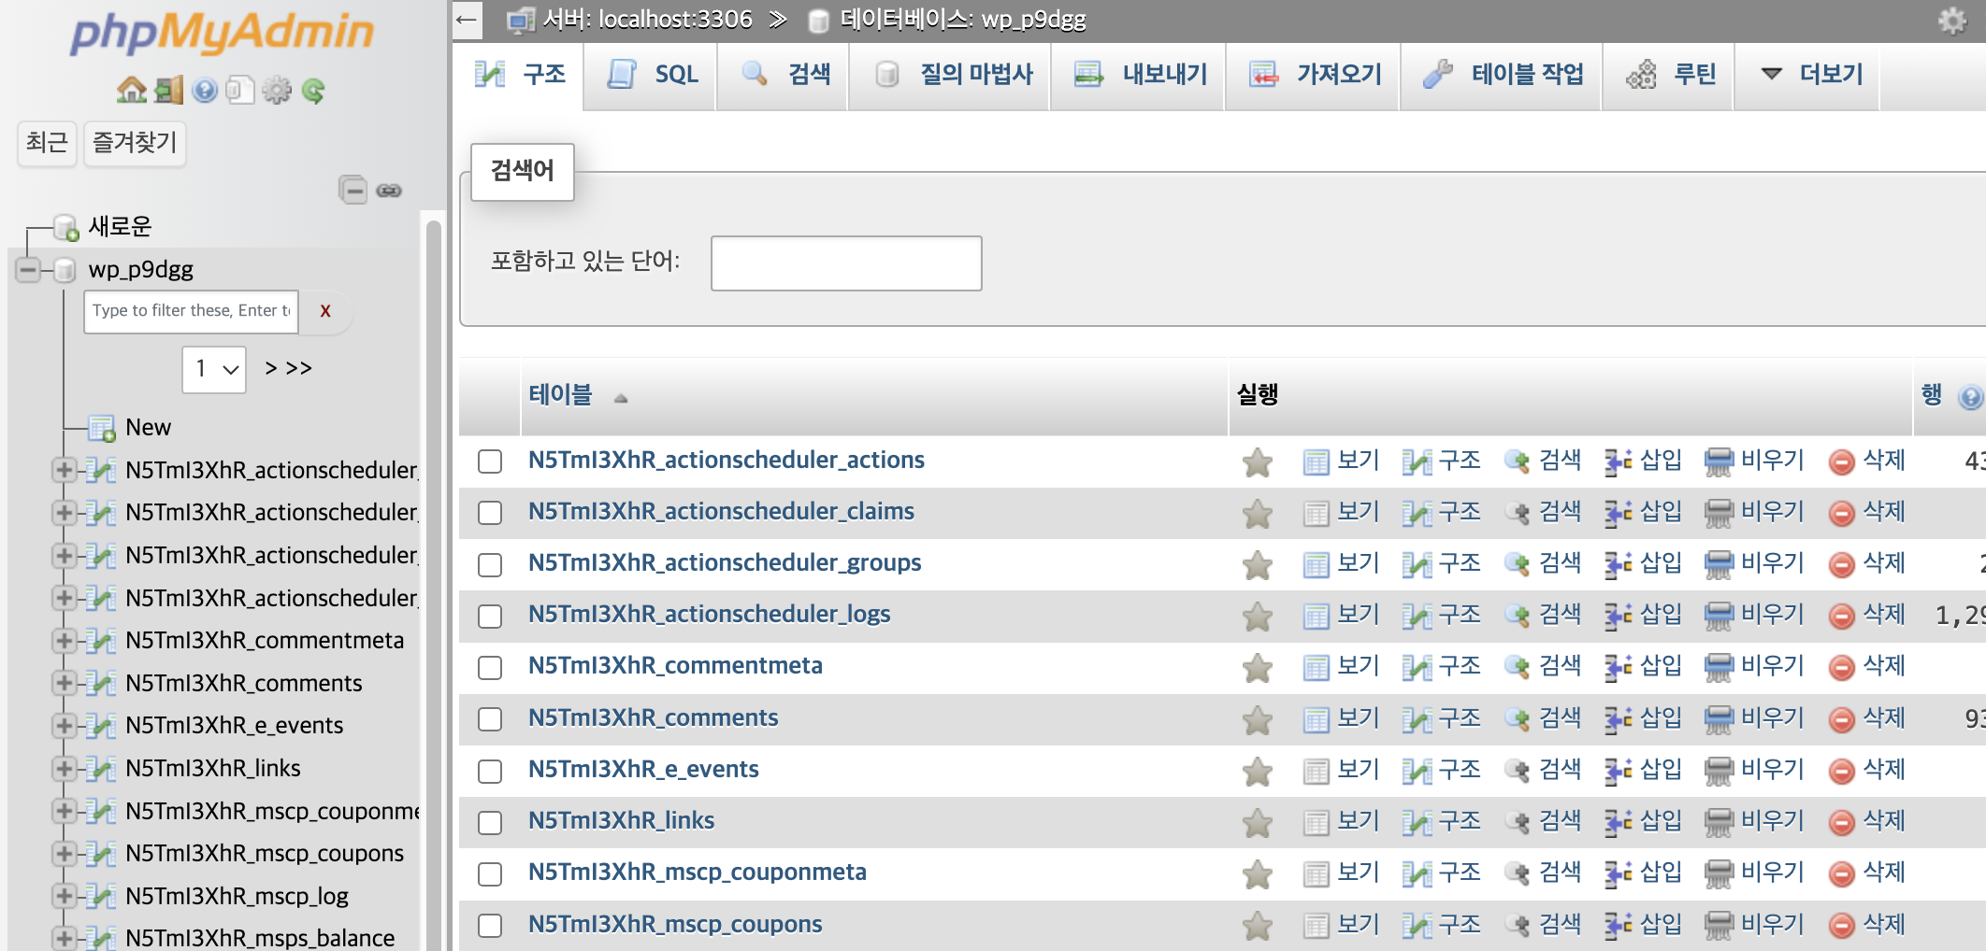Image resolution: width=1986 pixels, height=951 pixels.
Task: Open the N5TmI3XhR_actionscheduler_logs table link
Action: coord(709,614)
